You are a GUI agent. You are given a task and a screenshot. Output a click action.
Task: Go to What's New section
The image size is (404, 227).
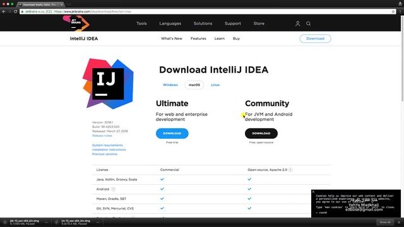point(172,38)
